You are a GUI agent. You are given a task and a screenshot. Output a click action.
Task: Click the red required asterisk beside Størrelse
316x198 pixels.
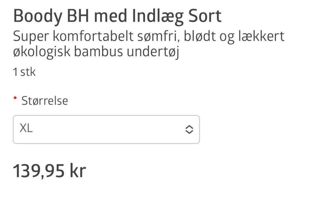15,99
